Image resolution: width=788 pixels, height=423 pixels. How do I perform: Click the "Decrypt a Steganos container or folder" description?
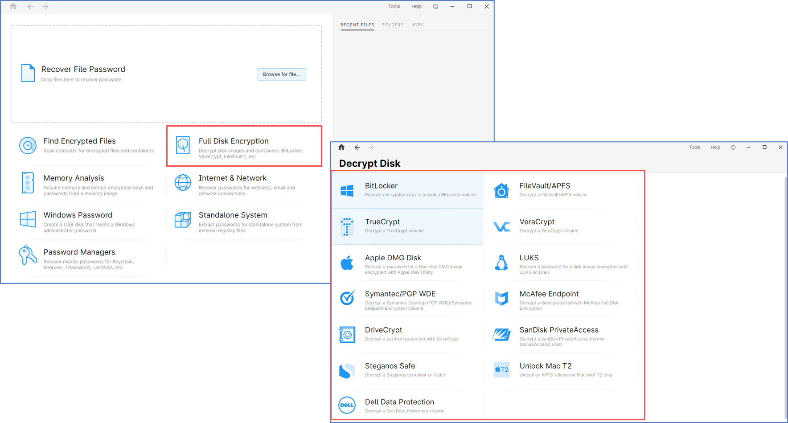point(405,375)
